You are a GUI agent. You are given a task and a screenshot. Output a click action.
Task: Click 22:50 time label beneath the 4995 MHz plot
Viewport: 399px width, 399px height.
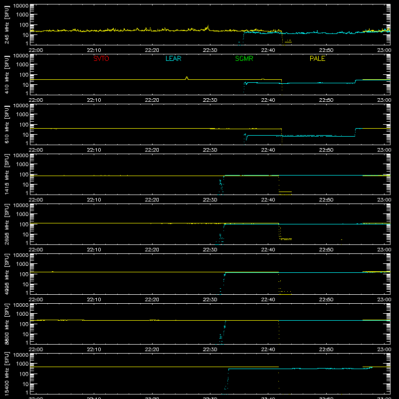(x=326, y=300)
